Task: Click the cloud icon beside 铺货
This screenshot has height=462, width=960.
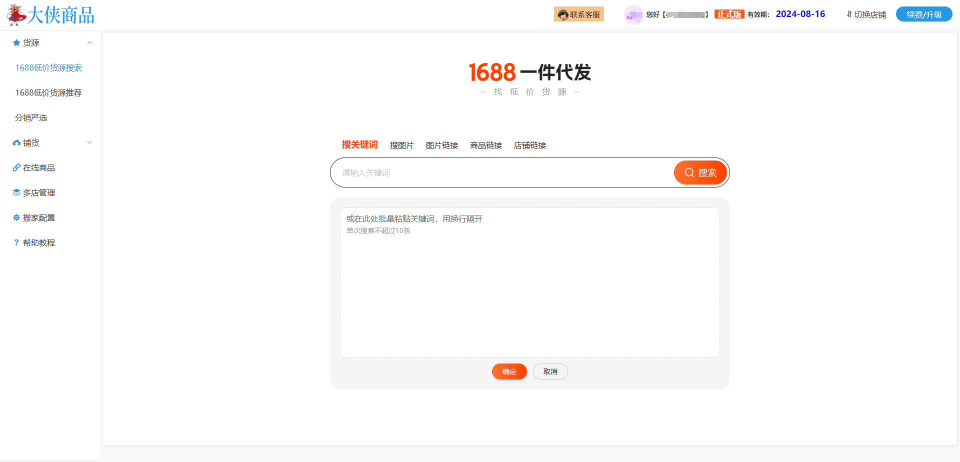Action: tap(16, 142)
